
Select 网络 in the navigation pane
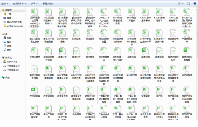coord(6,78)
